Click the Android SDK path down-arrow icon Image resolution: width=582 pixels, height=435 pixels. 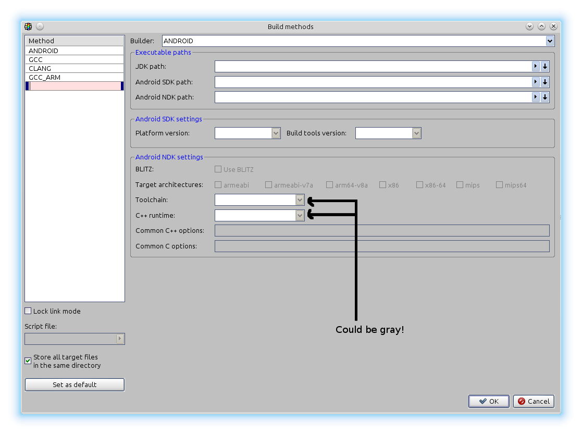click(x=544, y=82)
